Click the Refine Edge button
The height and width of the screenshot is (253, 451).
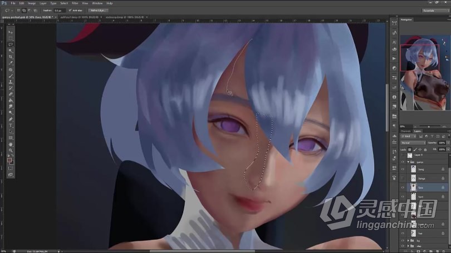(x=98, y=11)
